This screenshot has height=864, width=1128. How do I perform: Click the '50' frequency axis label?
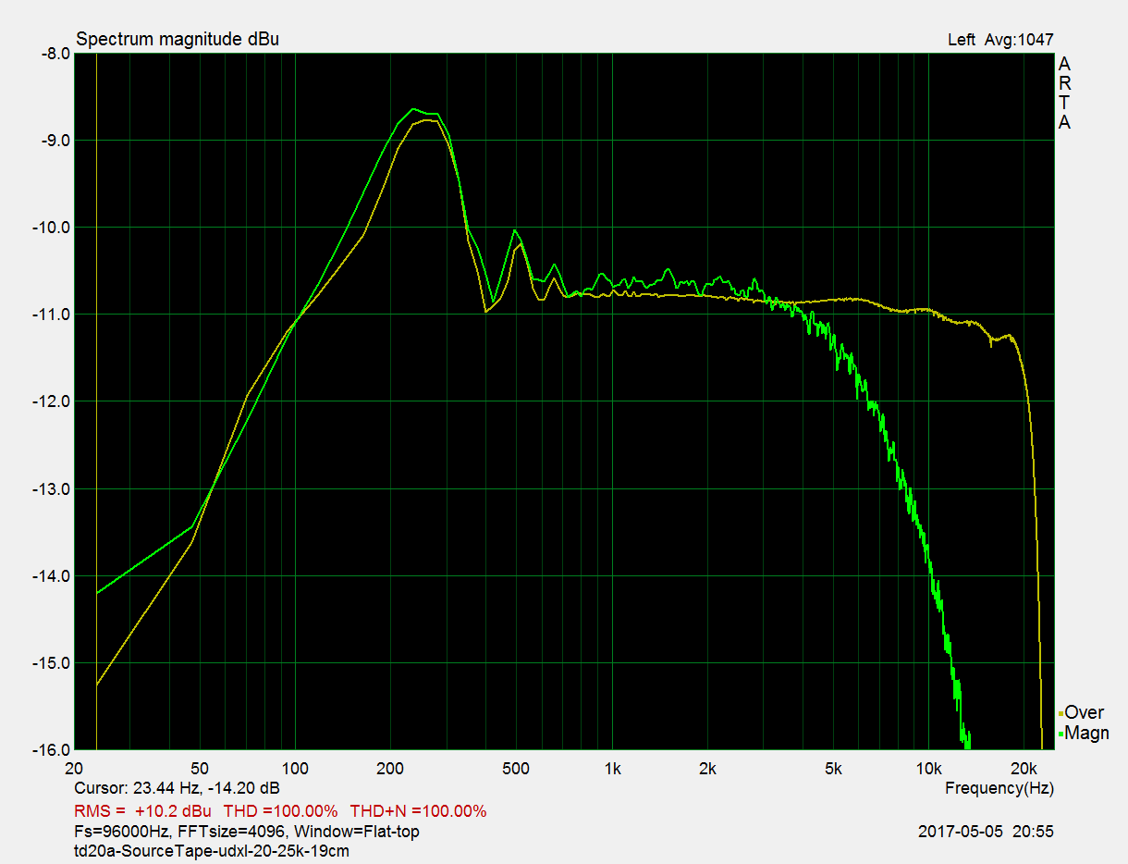(199, 769)
